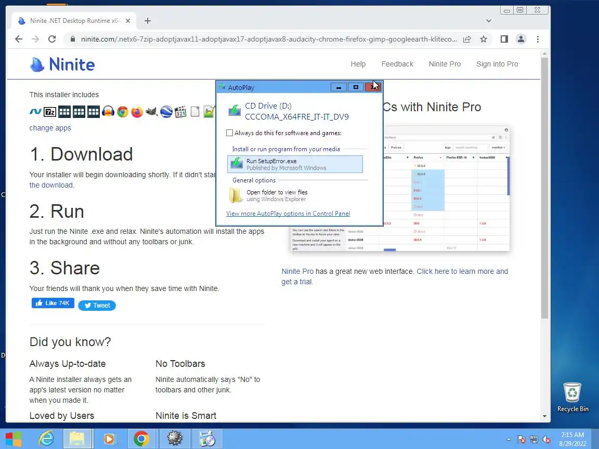Screen dimensions: 599x449
Task: Click the change apps link
Action: pos(50,128)
